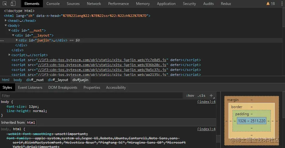Click the div#juejin breadcrumb
Image resolution: width=285 pixels, height=148 pixels.
pyautogui.click(x=80, y=80)
